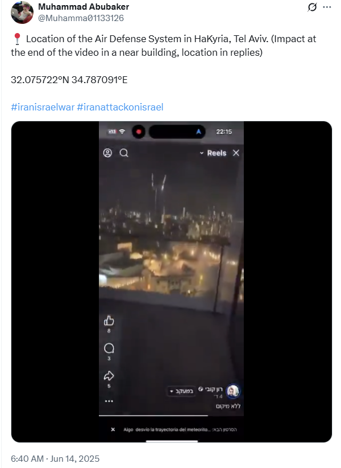
Task: Like the reel with thumbs-up icon
Action: click(x=109, y=321)
